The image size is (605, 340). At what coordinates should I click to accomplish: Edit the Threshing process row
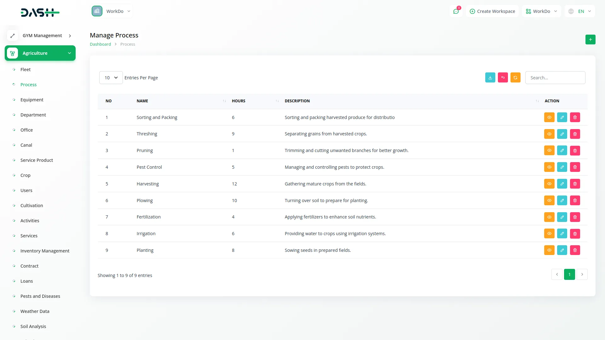562,134
